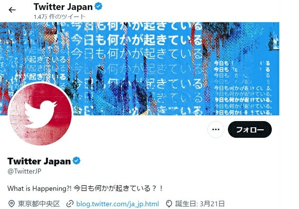The height and width of the screenshot is (209, 299).
Task: Click the 1.4万 件のツイート tweet count
Action: [x=59, y=17]
